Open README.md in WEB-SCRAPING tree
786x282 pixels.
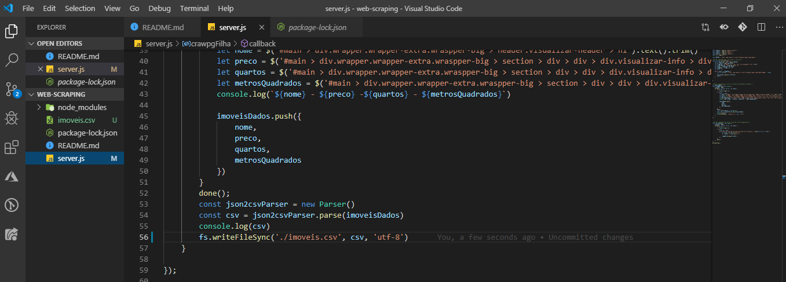point(74,145)
